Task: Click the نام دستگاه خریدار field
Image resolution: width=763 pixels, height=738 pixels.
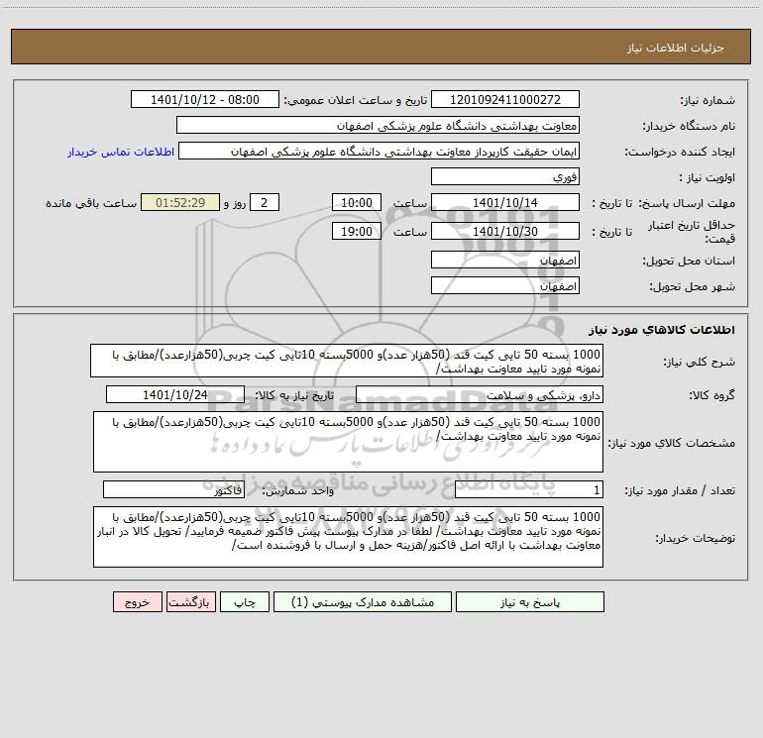Action: click(378, 125)
